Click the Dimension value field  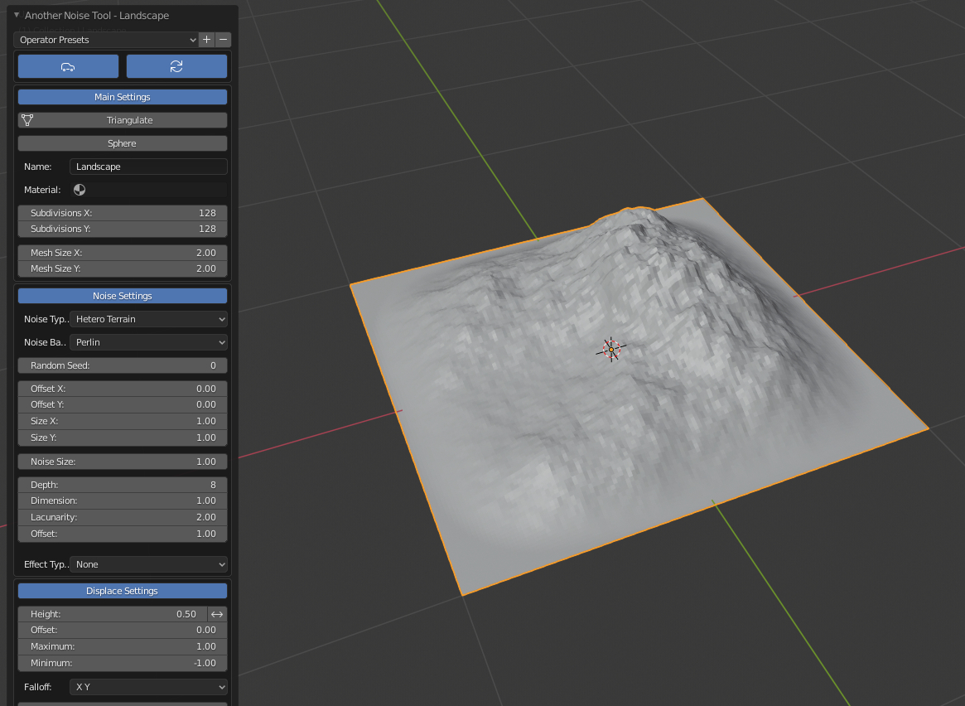pos(123,501)
